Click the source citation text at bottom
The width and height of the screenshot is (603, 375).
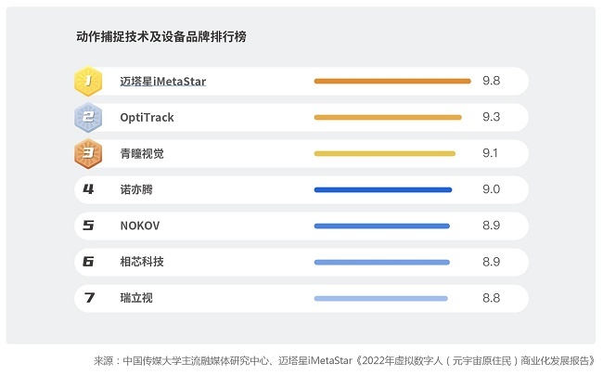coord(344,361)
